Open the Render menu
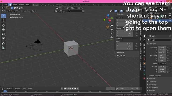172x96 pixels. [x=15, y=5]
